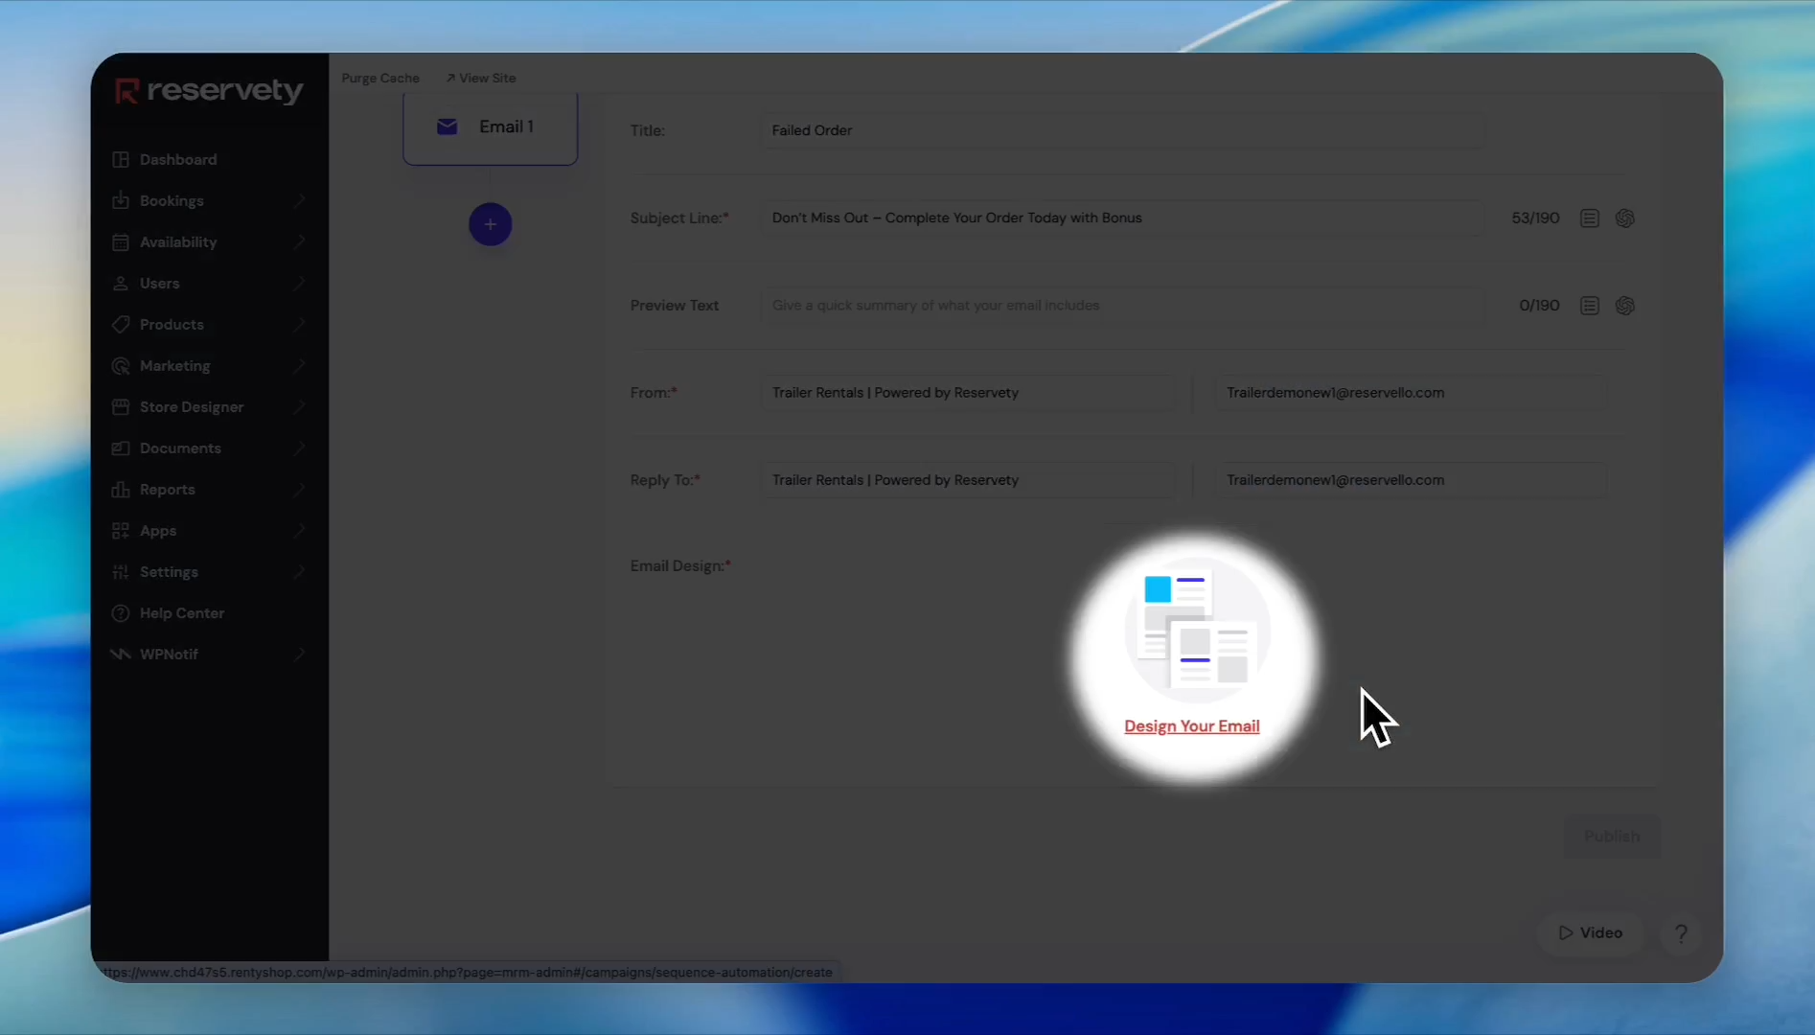This screenshot has height=1035, width=1815.
Task: Click the Users person icon
Action: coord(120,283)
